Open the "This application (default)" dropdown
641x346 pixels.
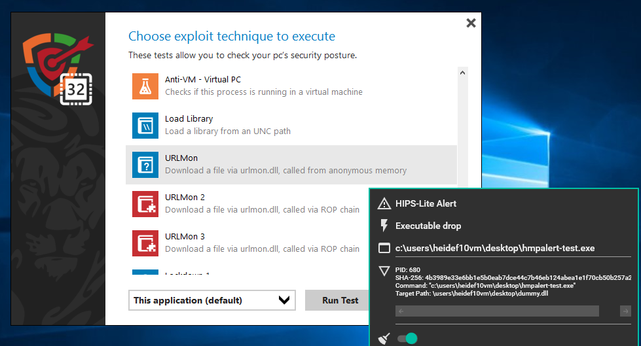211,300
